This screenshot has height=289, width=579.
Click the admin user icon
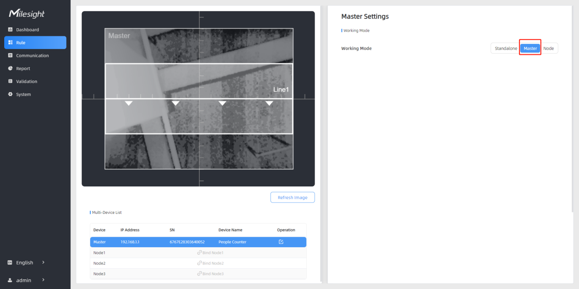(10, 280)
